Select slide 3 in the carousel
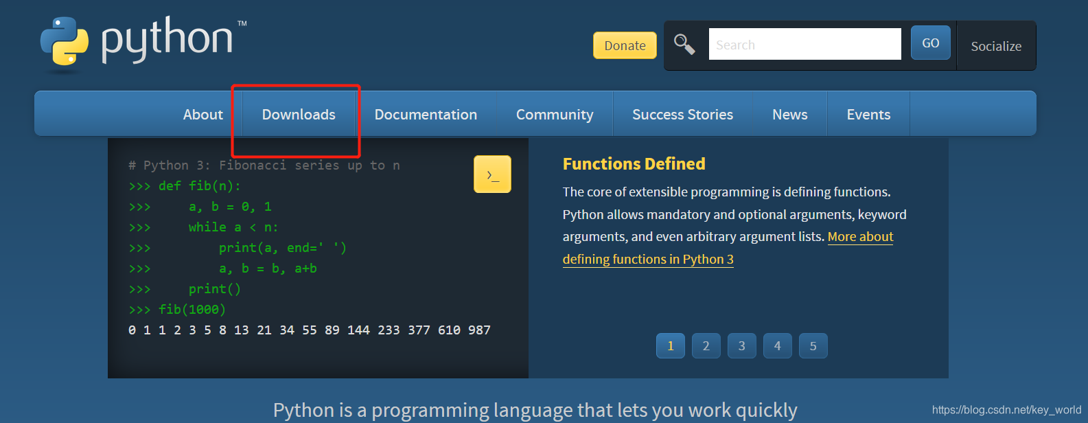Viewport: 1088px width, 423px height. tap(742, 345)
